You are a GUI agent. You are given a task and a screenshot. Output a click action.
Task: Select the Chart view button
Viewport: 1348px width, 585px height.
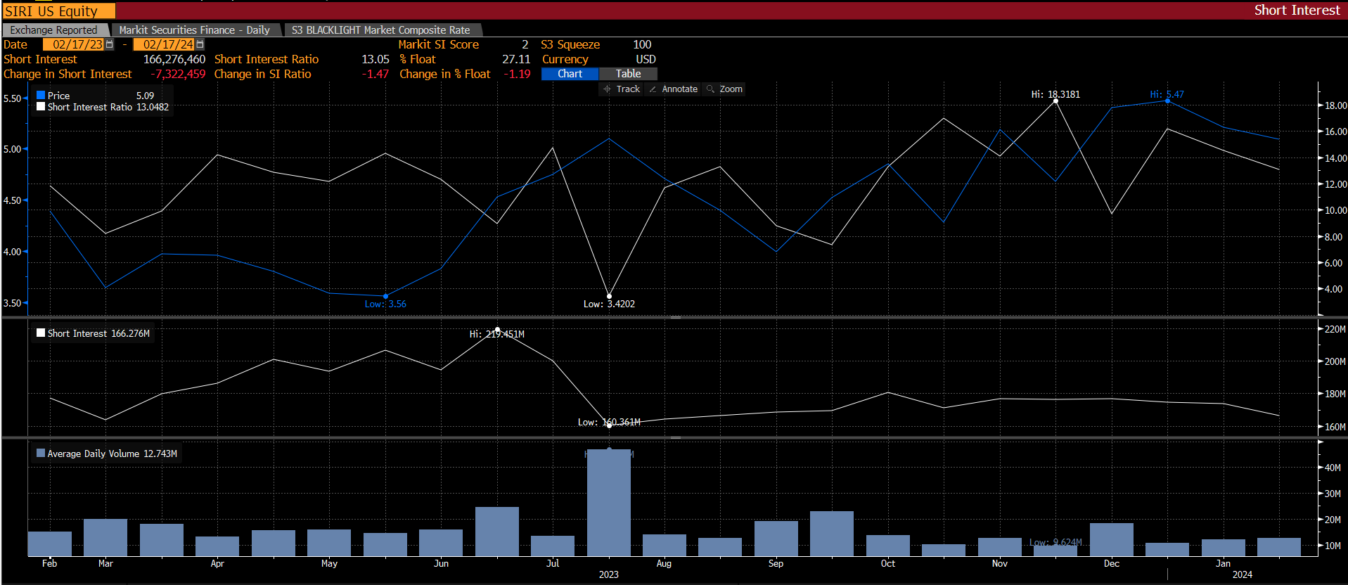(570, 74)
